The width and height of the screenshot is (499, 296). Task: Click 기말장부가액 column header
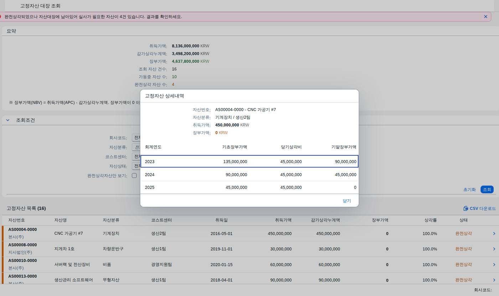click(x=344, y=147)
